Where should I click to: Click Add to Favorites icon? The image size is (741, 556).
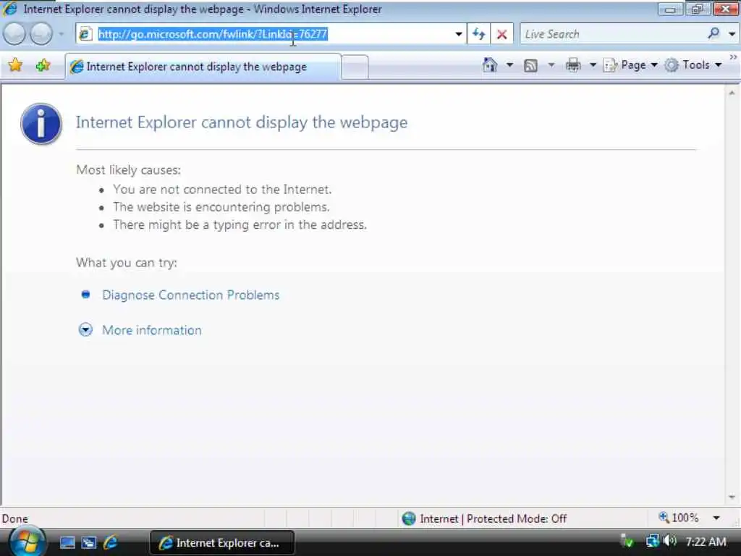pyautogui.click(x=43, y=65)
